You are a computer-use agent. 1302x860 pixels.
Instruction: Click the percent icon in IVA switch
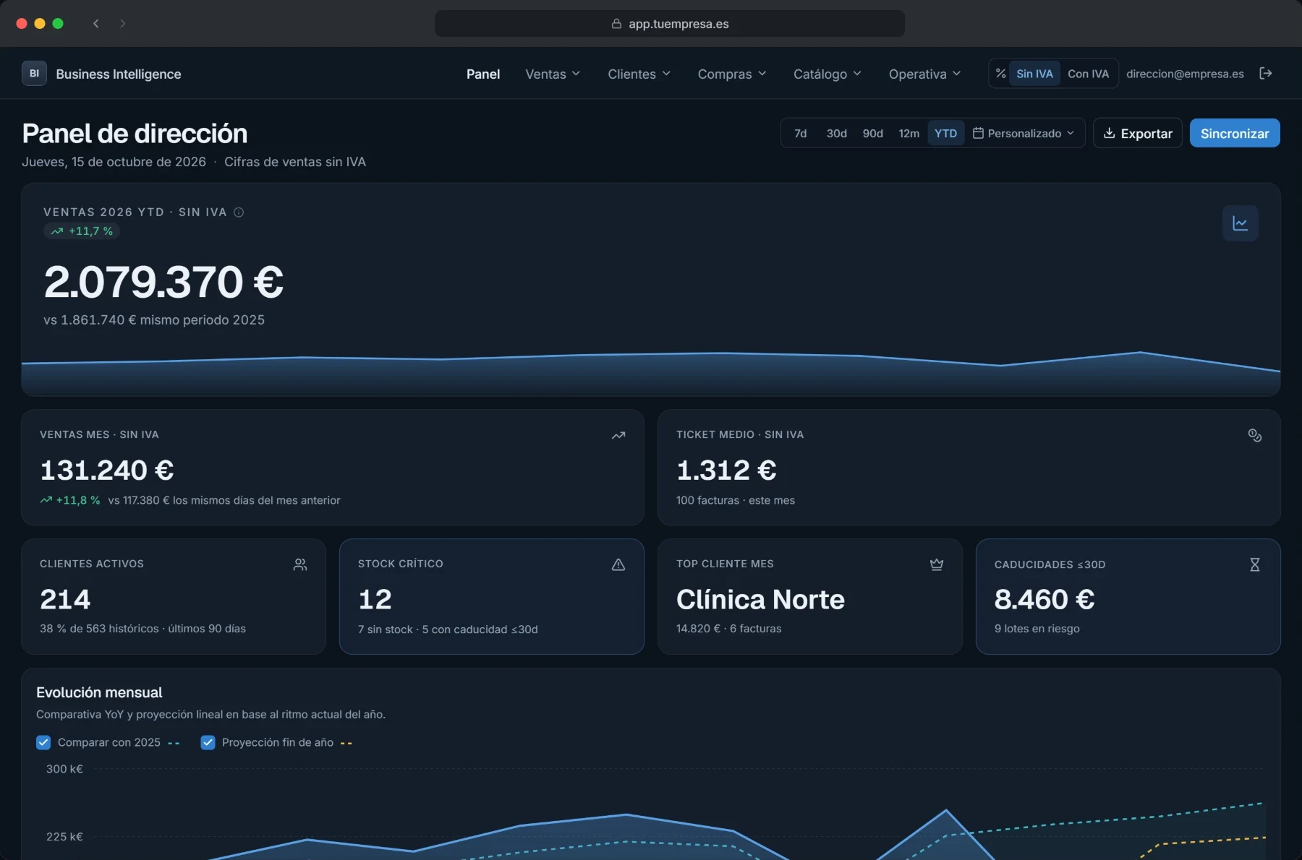coord(1000,73)
